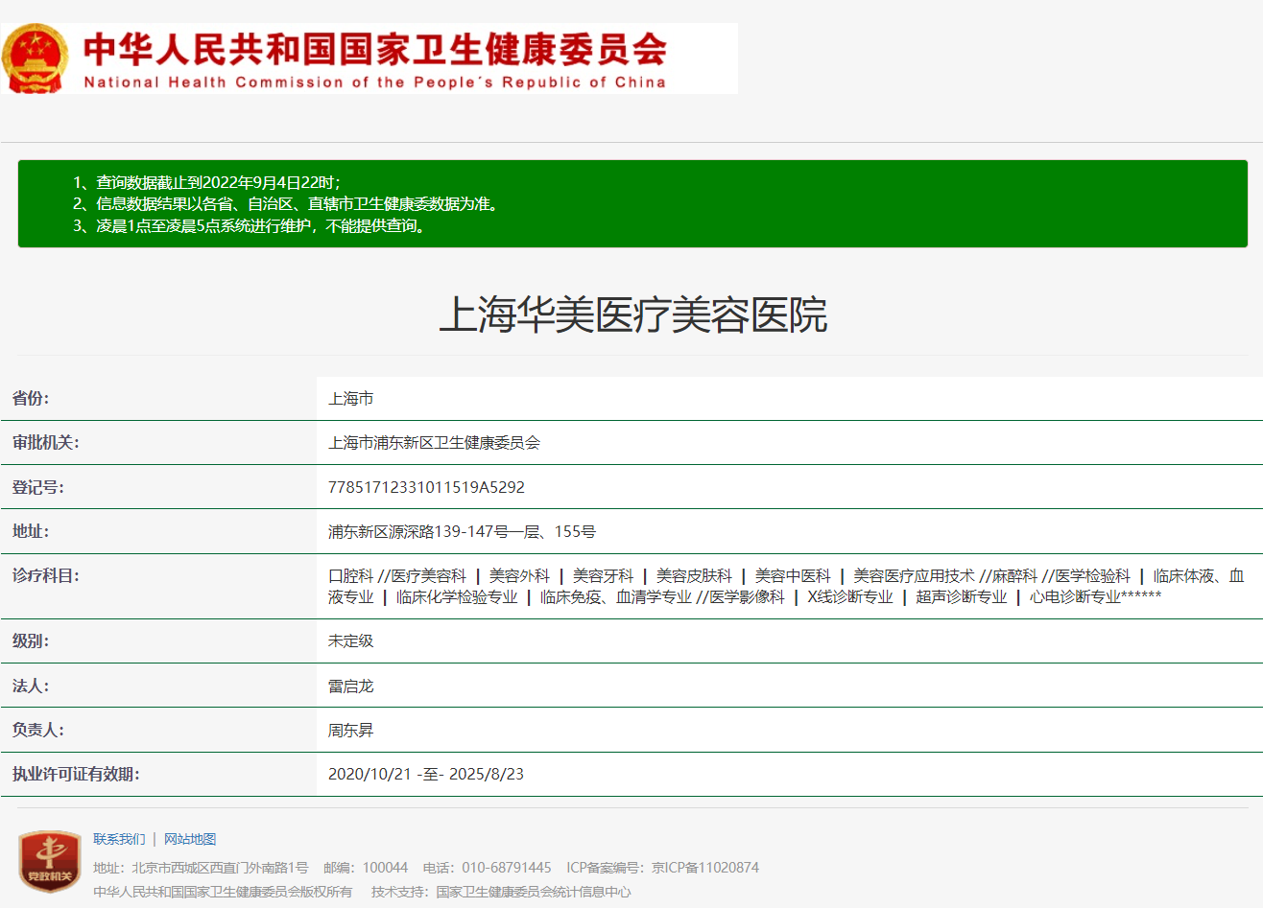Click the red 党政机关 badge icon
The width and height of the screenshot is (1263, 908).
coord(50,861)
